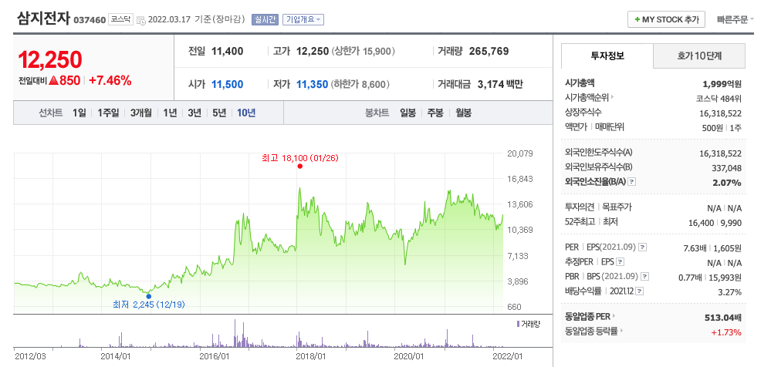Click the +1.73% industry change value
Image resolution: width=771 pixels, height=367 pixels.
click(726, 332)
